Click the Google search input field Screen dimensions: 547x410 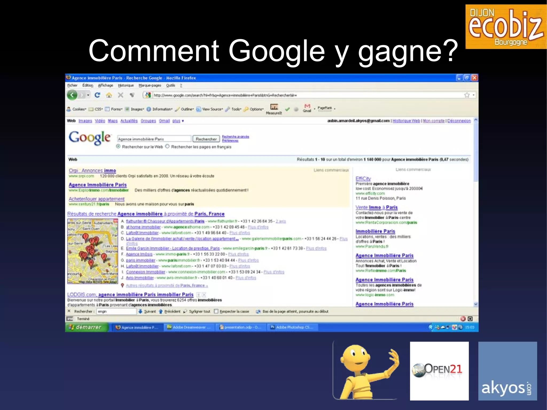(x=154, y=139)
